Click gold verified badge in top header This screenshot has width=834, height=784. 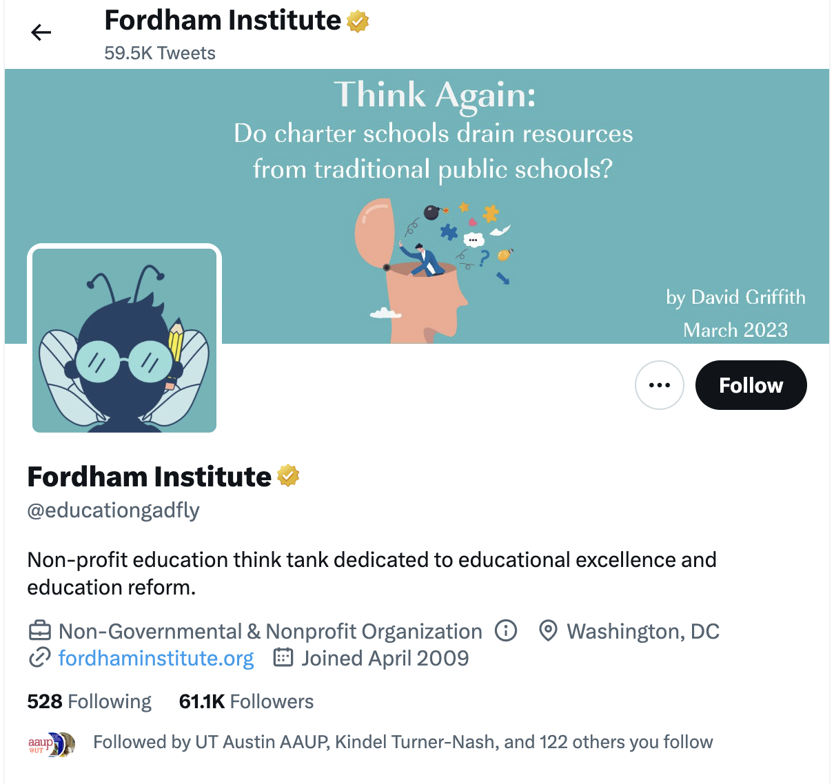(358, 21)
